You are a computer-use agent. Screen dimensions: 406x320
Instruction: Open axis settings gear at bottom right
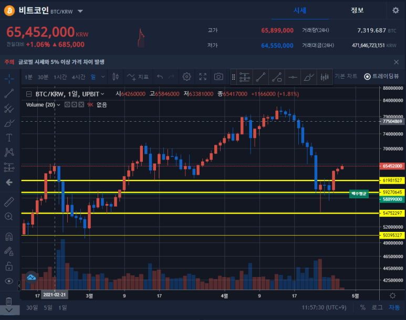[392, 296]
